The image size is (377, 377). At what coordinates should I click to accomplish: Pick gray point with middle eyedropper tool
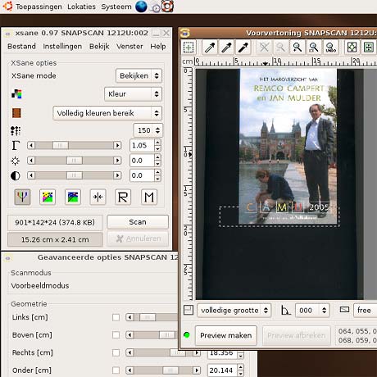coord(226,48)
